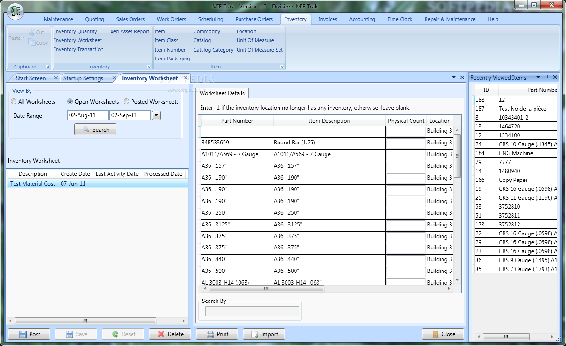
Task: Click the Last Activity Date column header
Action: tap(117, 174)
